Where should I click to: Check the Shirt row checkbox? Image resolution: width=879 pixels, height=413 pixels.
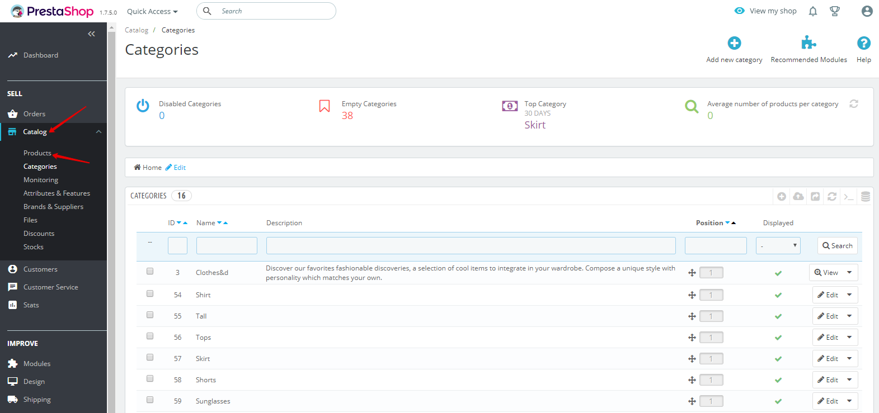coord(150,293)
